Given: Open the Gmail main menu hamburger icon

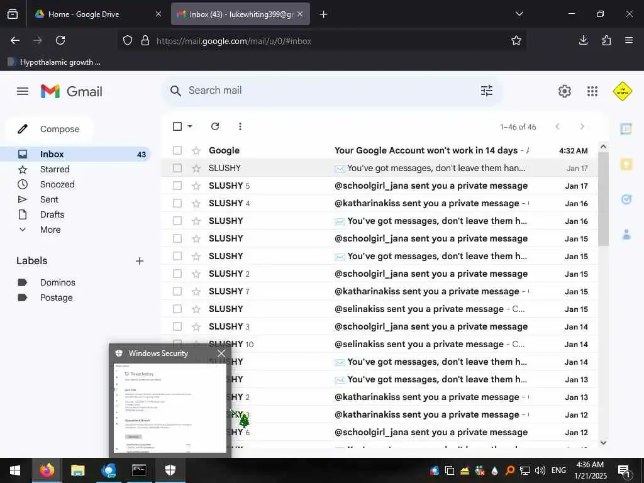Looking at the screenshot, I should coord(23,91).
